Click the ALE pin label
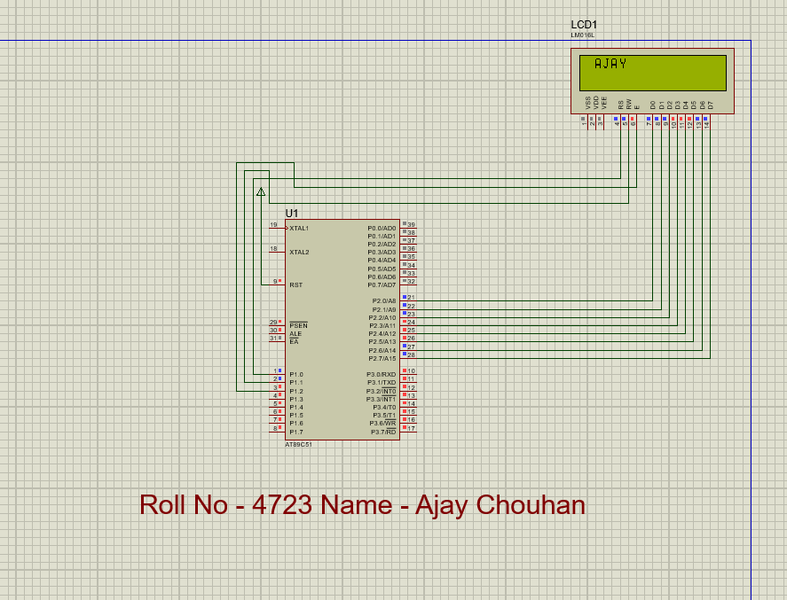Viewport: 787px width, 600px height. (295, 333)
